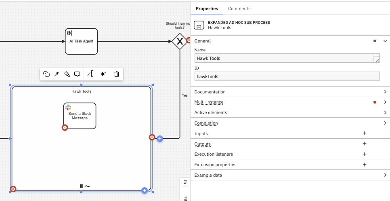Click the change element shapes icon
The image size is (390, 201).
[46, 74]
